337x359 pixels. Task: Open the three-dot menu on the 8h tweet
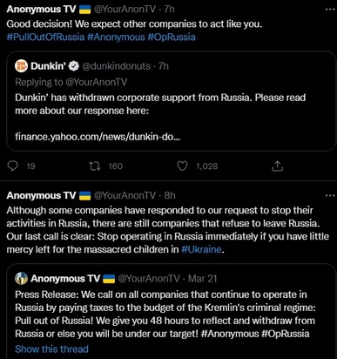(x=330, y=195)
